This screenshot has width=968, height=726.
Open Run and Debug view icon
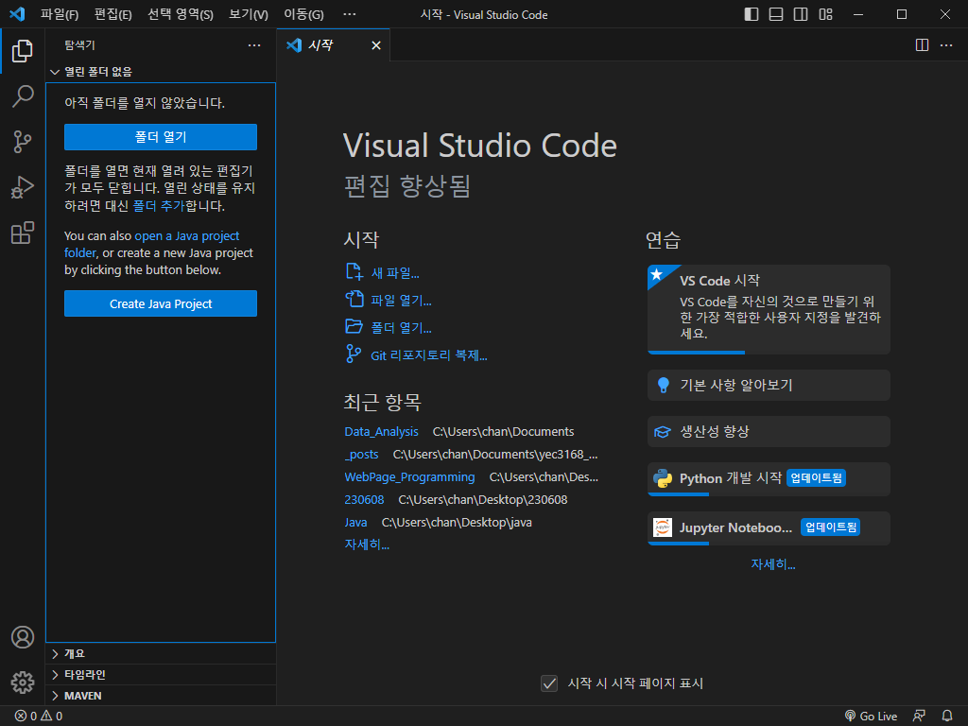pyautogui.click(x=23, y=187)
